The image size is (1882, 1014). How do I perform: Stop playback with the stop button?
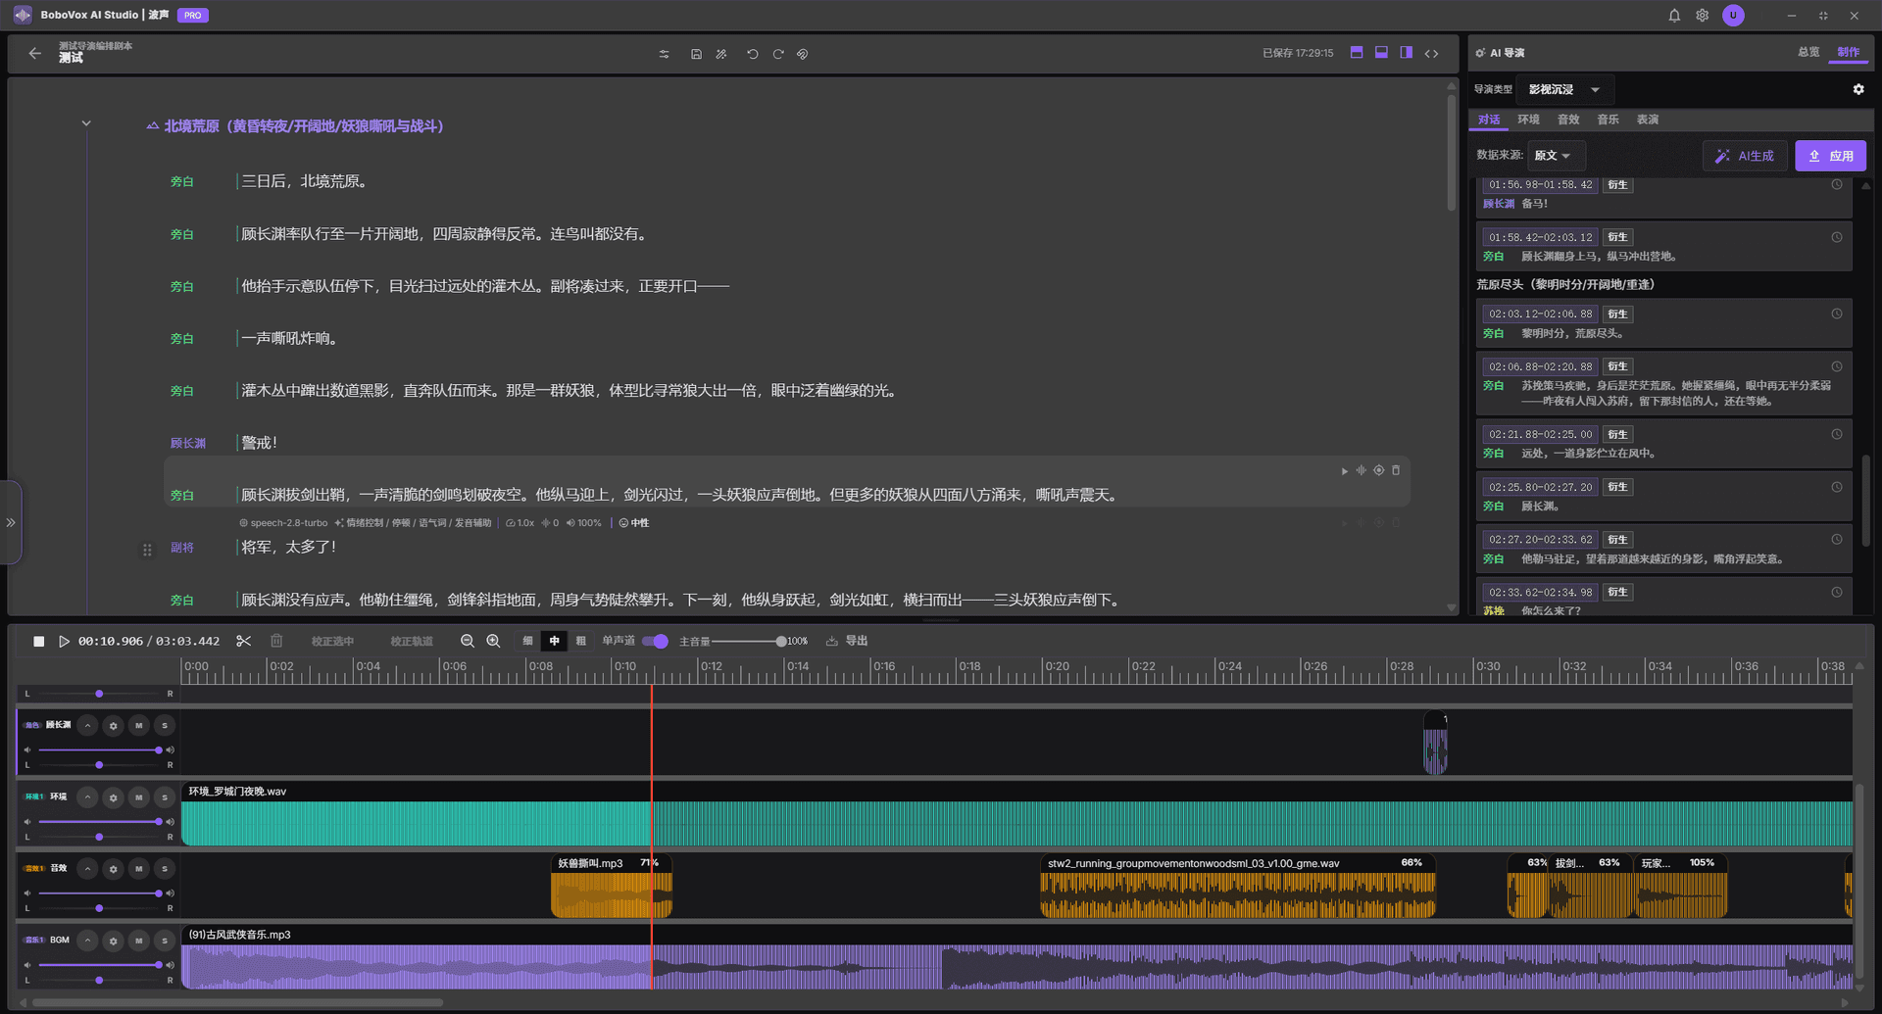39,642
